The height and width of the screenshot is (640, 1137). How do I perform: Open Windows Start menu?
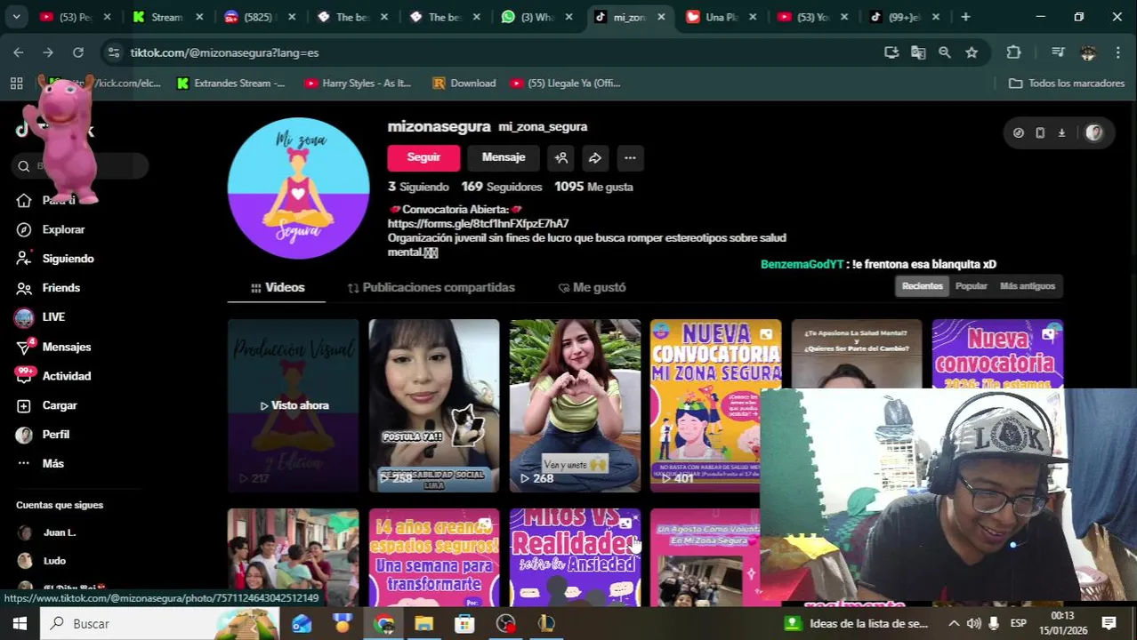coord(20,624)
